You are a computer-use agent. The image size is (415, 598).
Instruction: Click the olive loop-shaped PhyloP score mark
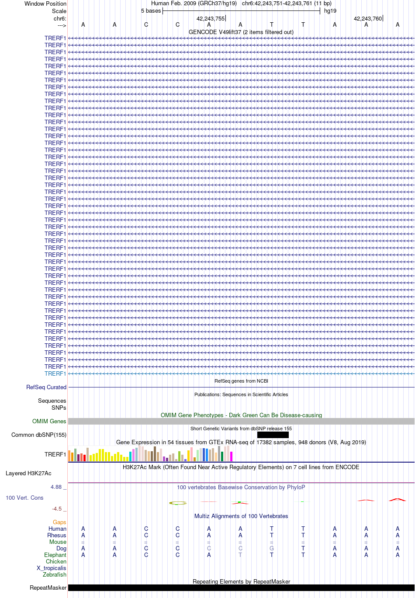178,503
